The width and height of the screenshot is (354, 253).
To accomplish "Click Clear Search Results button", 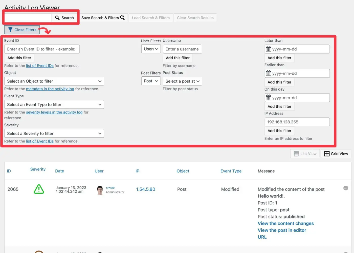I will click(x=195, y=18).
